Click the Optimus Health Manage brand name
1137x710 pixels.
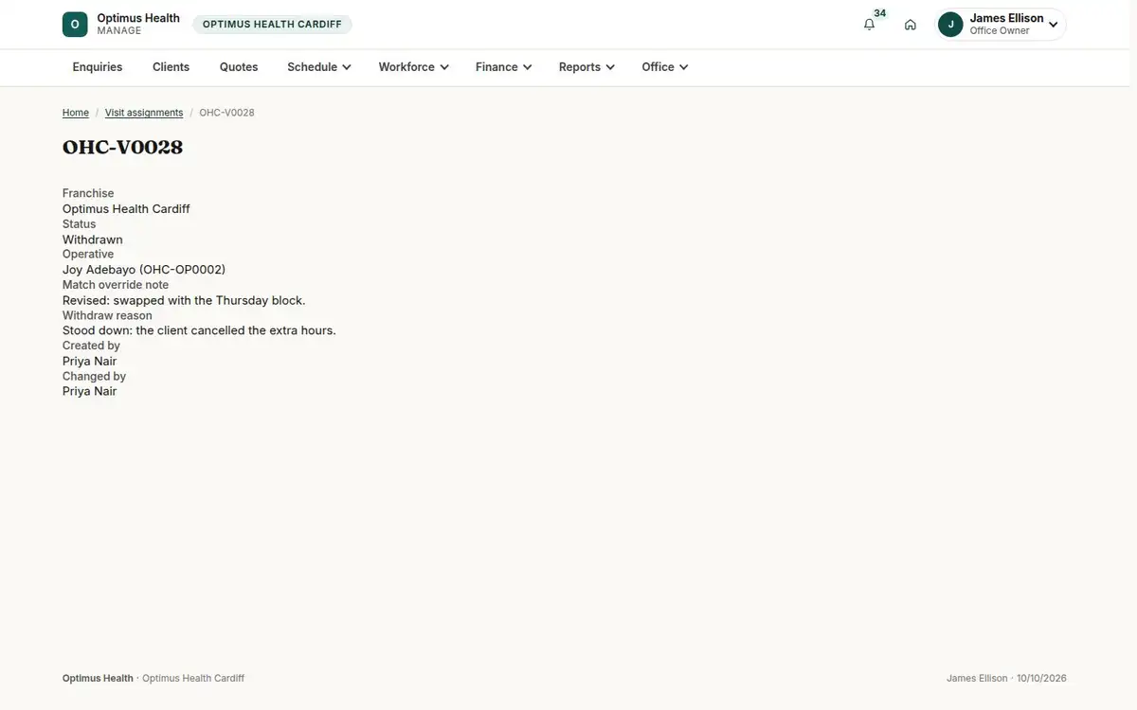(138, 25)
